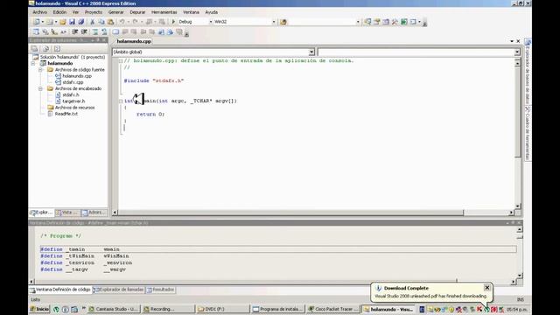Viewport: 560px width, 315px height.
Task: Open the members dropdown above the editor
Action: (x=517, y=52)
